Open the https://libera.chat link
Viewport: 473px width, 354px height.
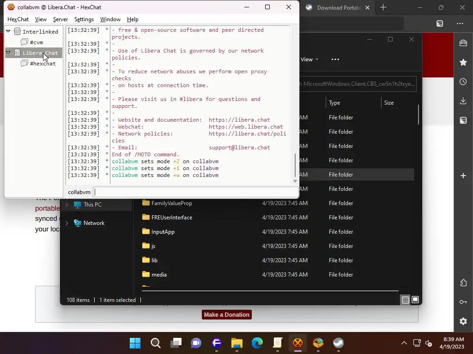[x=239, y=120]
